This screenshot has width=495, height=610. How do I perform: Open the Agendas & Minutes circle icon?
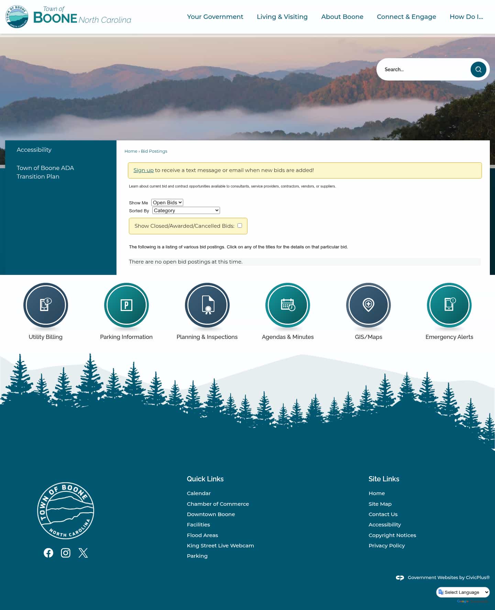pos(288,305)
